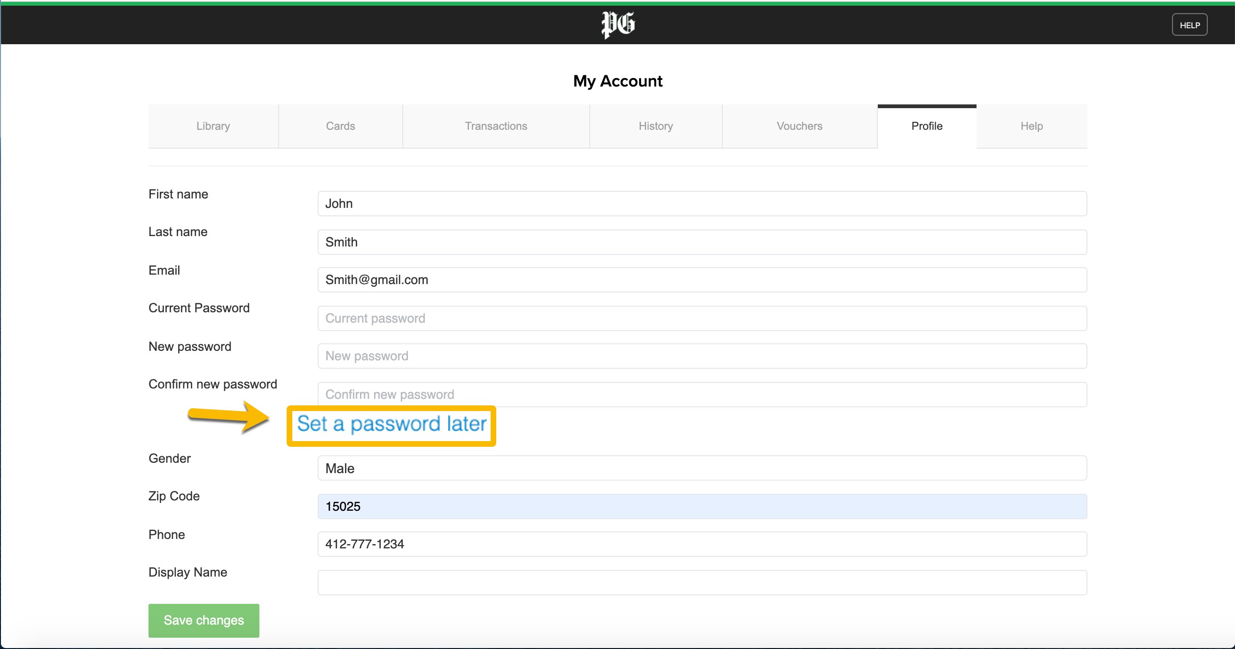Select the Profile tab
The image size is (1235, 649).
(x=926, y=126)
